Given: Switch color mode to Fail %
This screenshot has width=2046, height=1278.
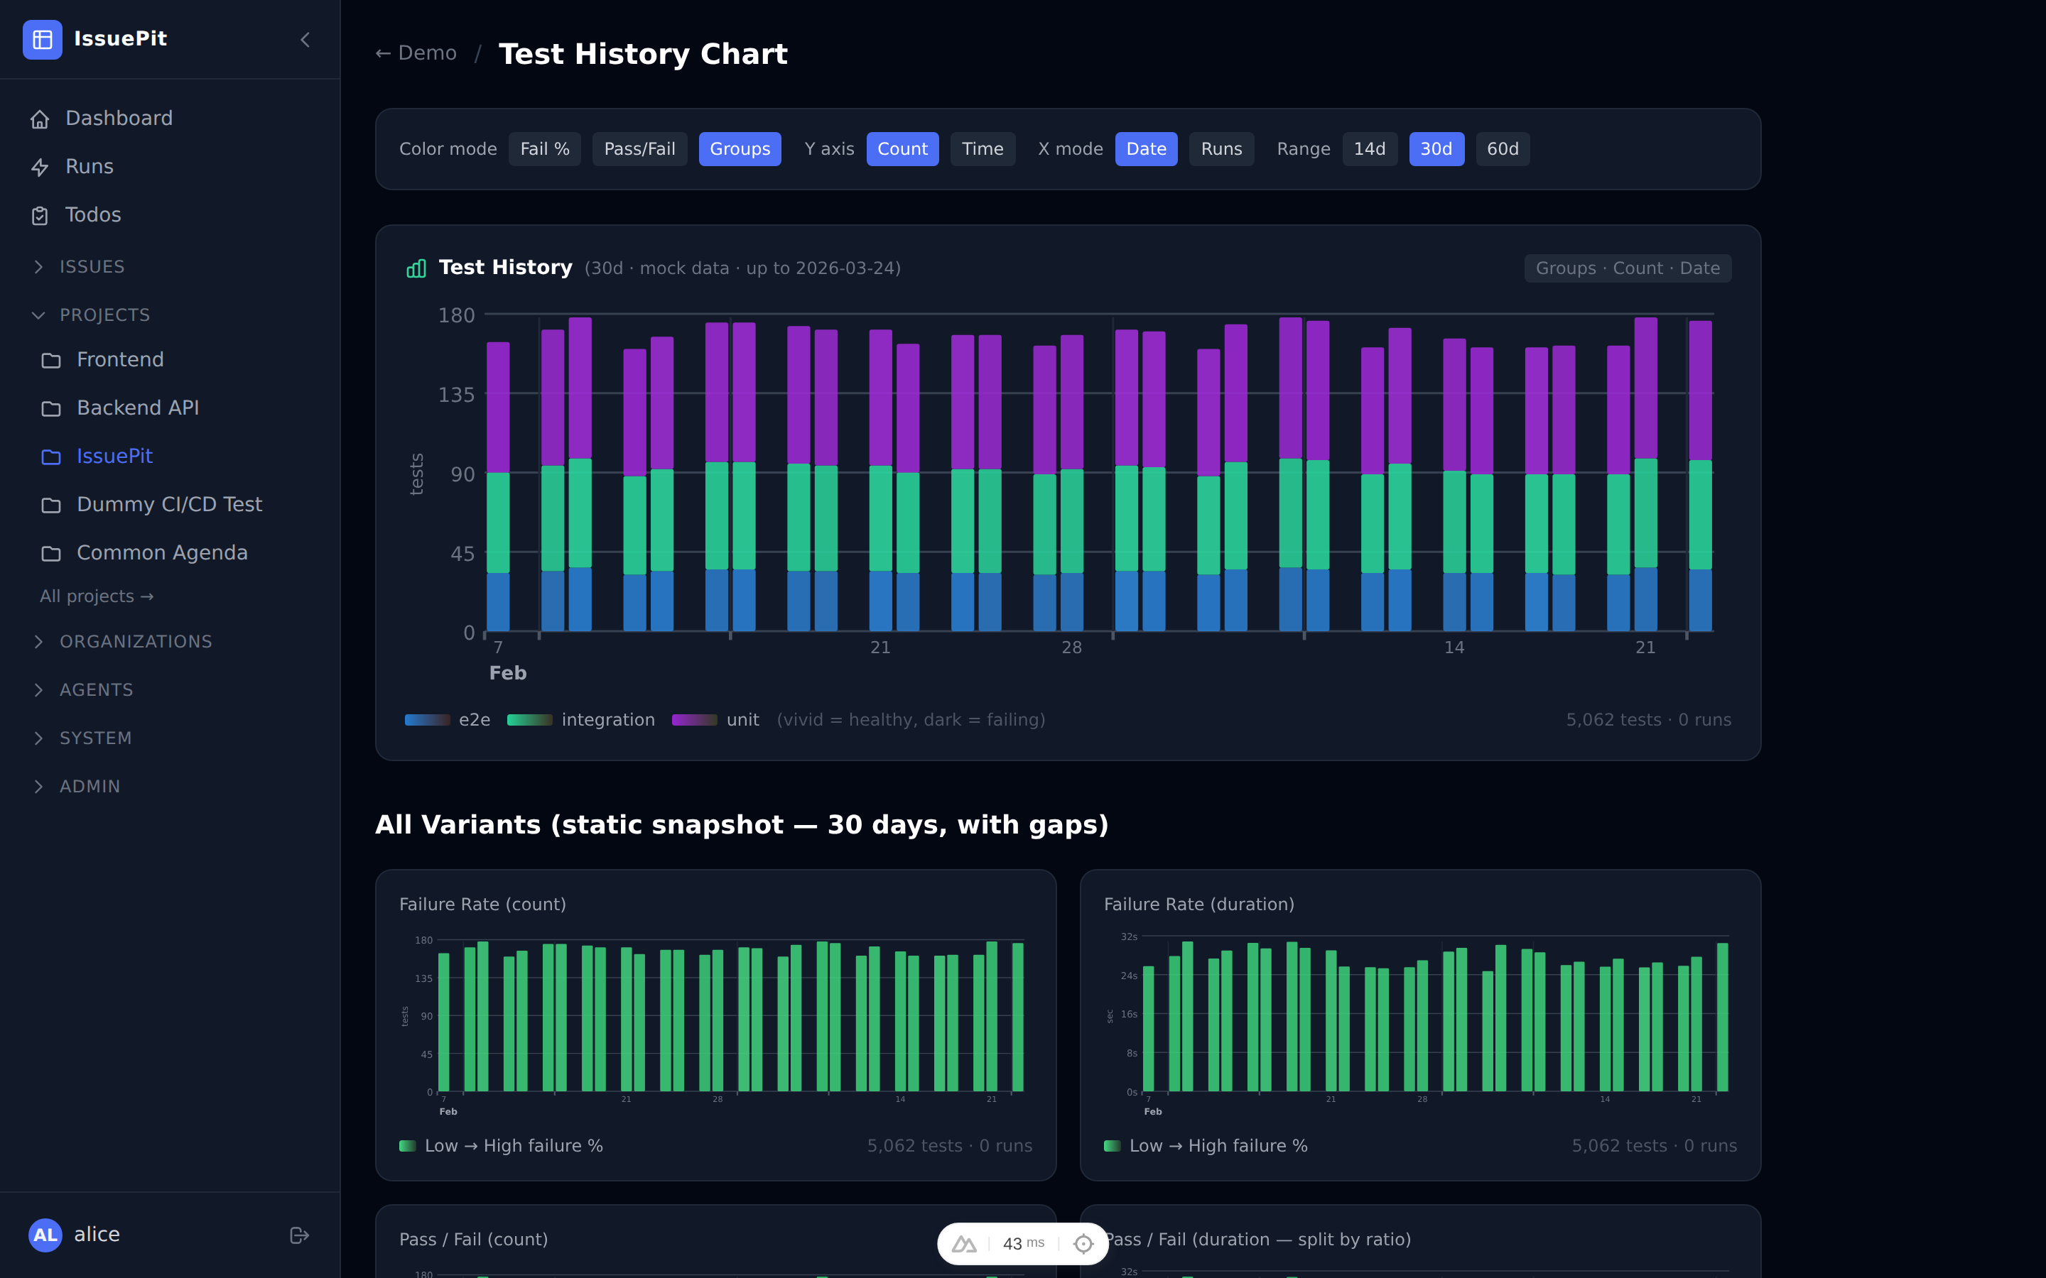Looking at the screenshot, I should pos(544,149).
